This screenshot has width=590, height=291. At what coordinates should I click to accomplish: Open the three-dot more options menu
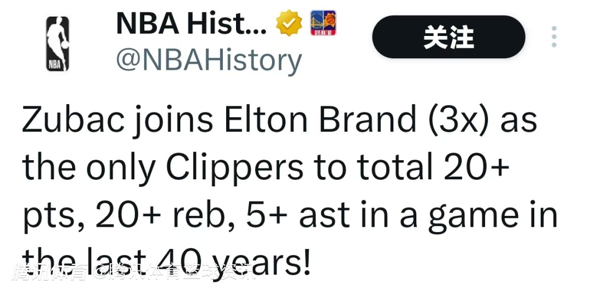(x=554, y=37)
